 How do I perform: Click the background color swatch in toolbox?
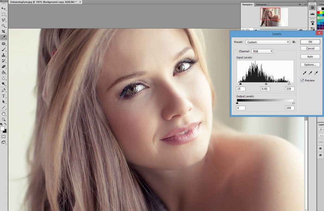5,131
